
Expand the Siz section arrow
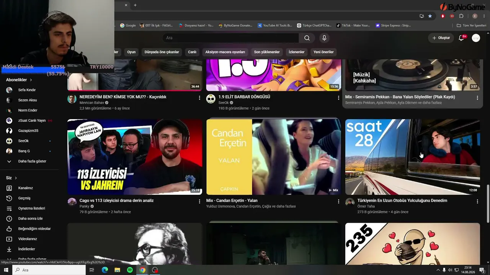tap(16, 178)
